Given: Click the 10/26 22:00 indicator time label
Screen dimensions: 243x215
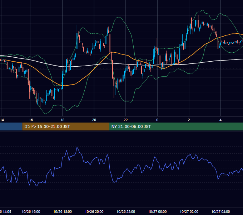Looking at the screenshot, I should tap(126, 212).
